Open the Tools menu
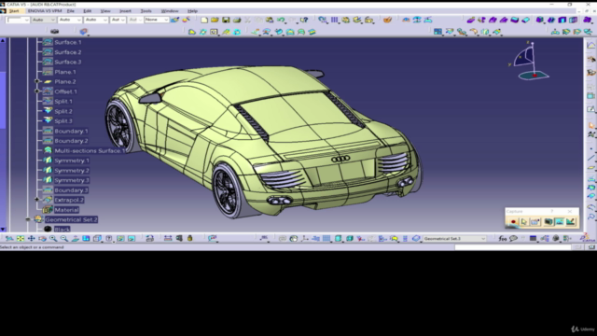This screenshot has width=597, height=336. coord(146,11)
